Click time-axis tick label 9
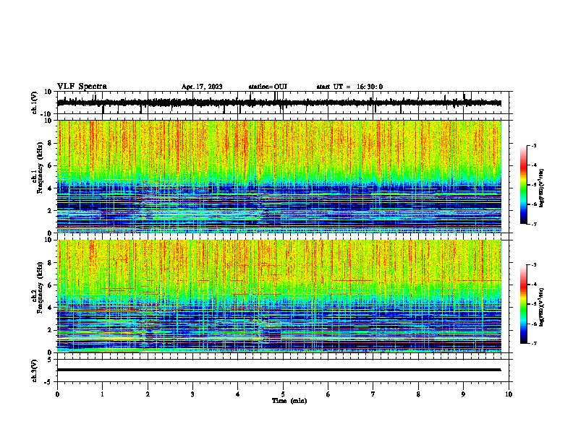The height and width of the screenshot is (442, 573). pyautogui.click(x=463, y=394)
